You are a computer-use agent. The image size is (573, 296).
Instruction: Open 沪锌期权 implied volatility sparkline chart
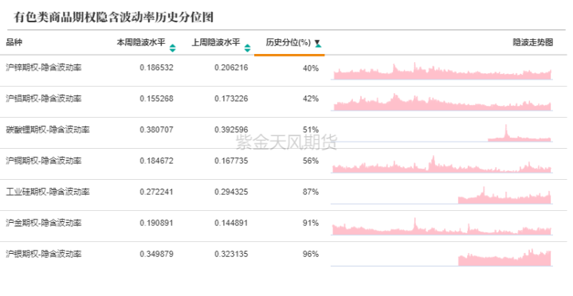[x=442, y=71]
